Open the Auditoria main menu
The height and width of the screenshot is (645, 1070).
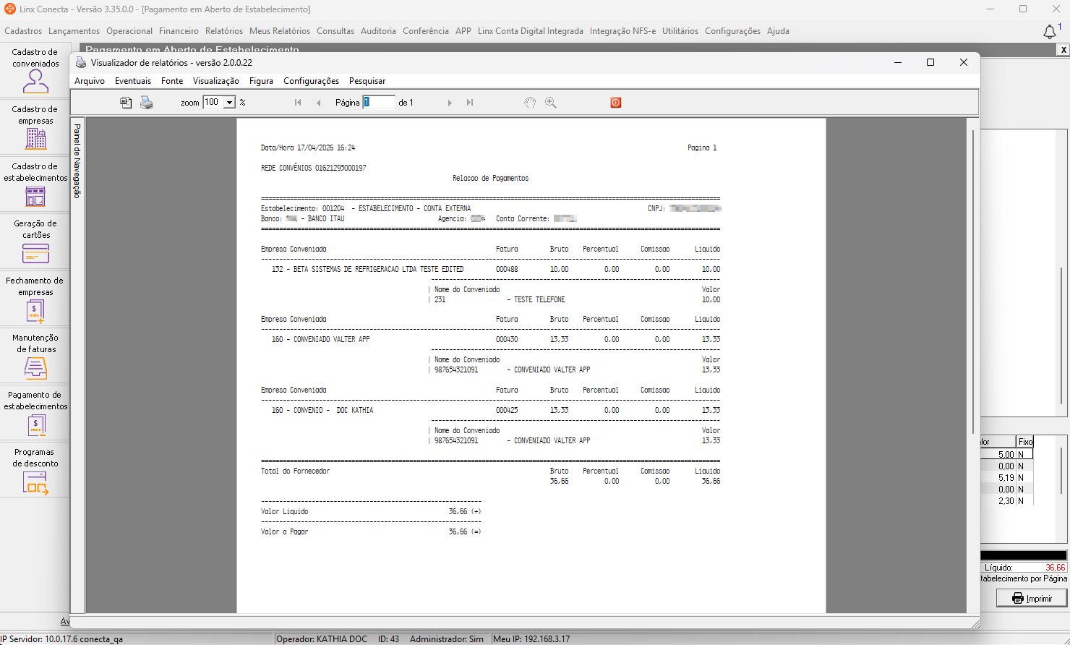point(378,31)
